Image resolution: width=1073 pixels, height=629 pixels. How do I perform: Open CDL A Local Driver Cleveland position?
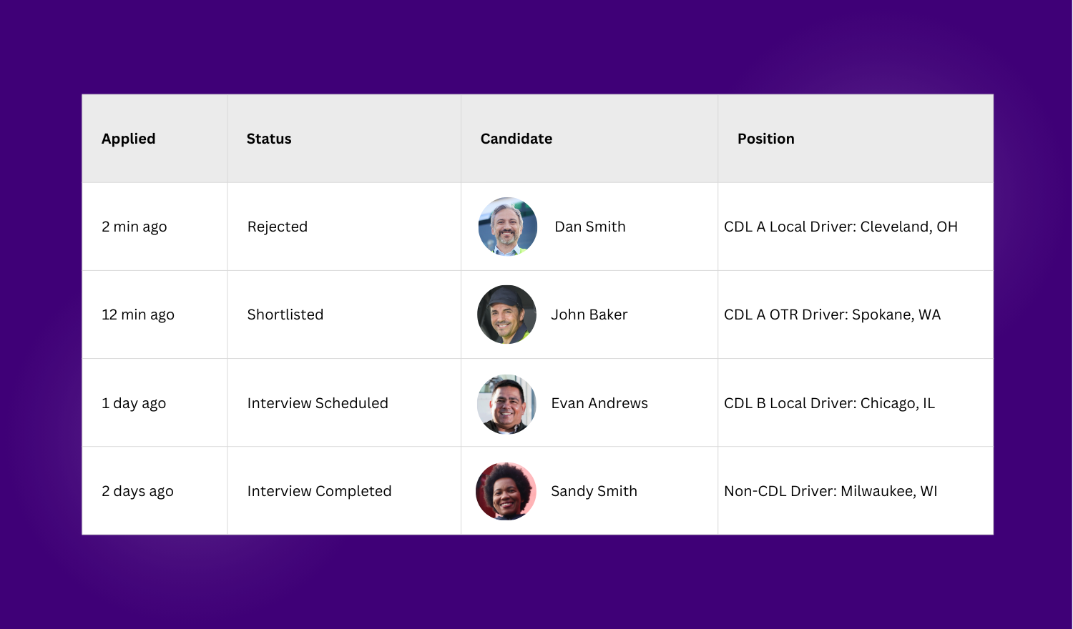pos(841,227)
